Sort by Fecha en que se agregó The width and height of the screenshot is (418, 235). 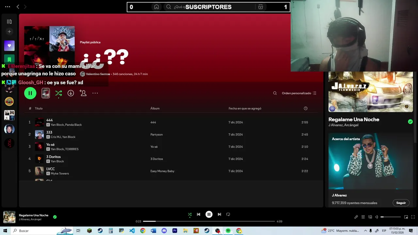click(245, 108)
